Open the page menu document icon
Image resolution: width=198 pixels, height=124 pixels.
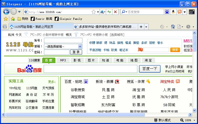[x=179, y=27]
